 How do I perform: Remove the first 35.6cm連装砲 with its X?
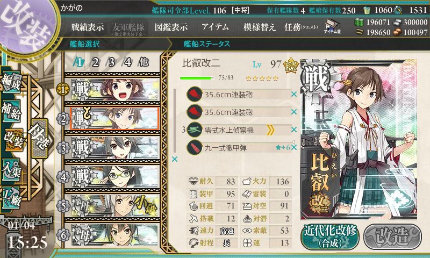[294, 94]
